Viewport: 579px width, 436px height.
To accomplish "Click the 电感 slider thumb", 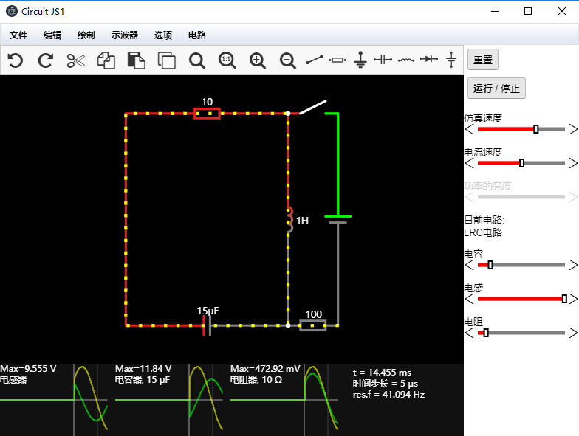I will [x=564, y=299].
